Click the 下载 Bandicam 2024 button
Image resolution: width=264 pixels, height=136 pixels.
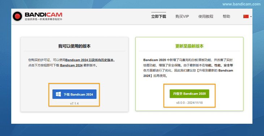point(74,94)
